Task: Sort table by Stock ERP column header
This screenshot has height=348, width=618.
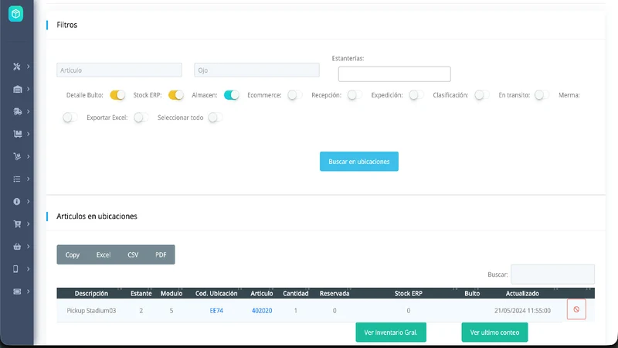Action: point(409,294)
